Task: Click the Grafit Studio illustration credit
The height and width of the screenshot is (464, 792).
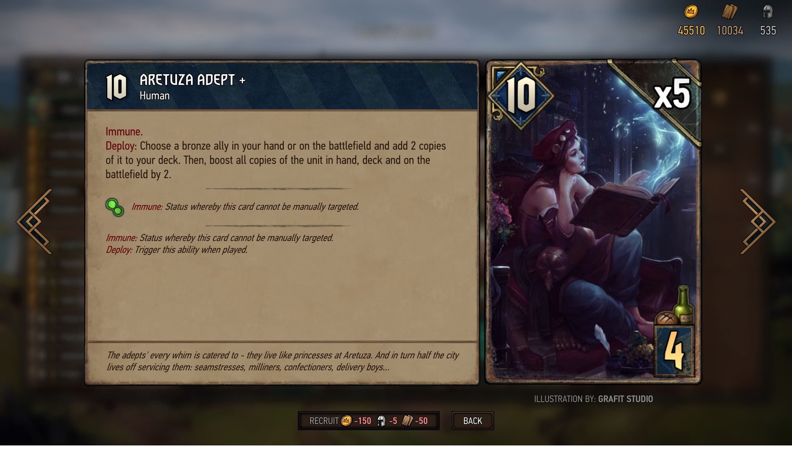Action: coord(625,399)
